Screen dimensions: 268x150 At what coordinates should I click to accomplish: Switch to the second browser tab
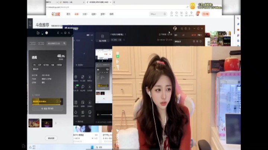pyautogui.click(x=72, y=2)
